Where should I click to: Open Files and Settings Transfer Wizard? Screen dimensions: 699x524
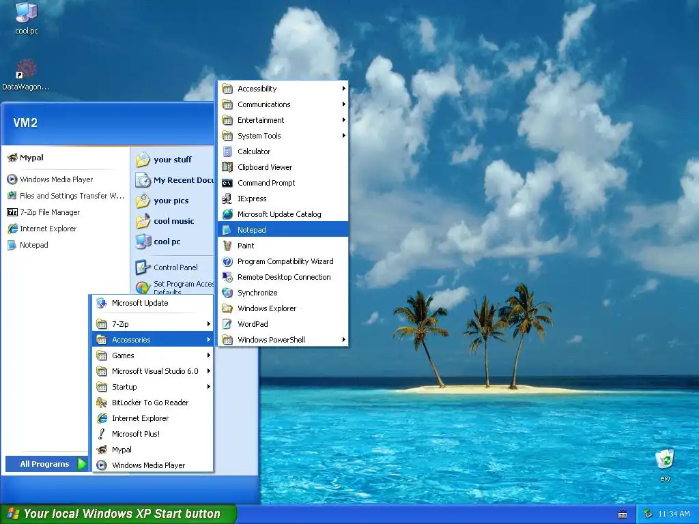(66, 196)
